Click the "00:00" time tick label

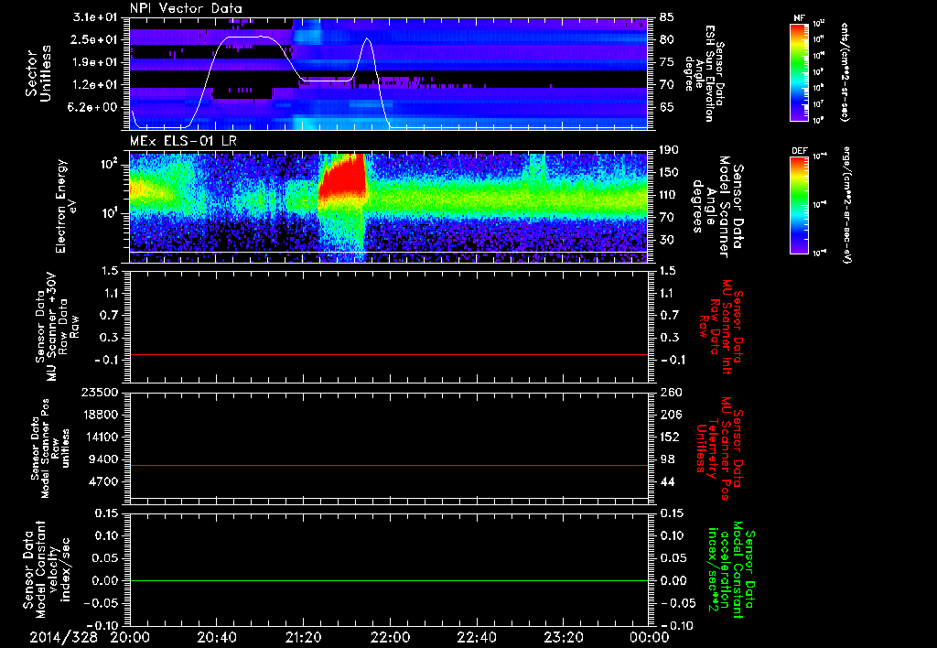point(650,637)
